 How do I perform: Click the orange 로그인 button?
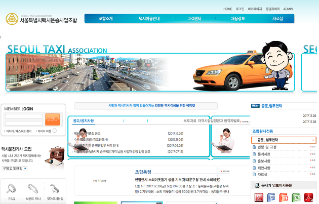(x=52, y=119)
